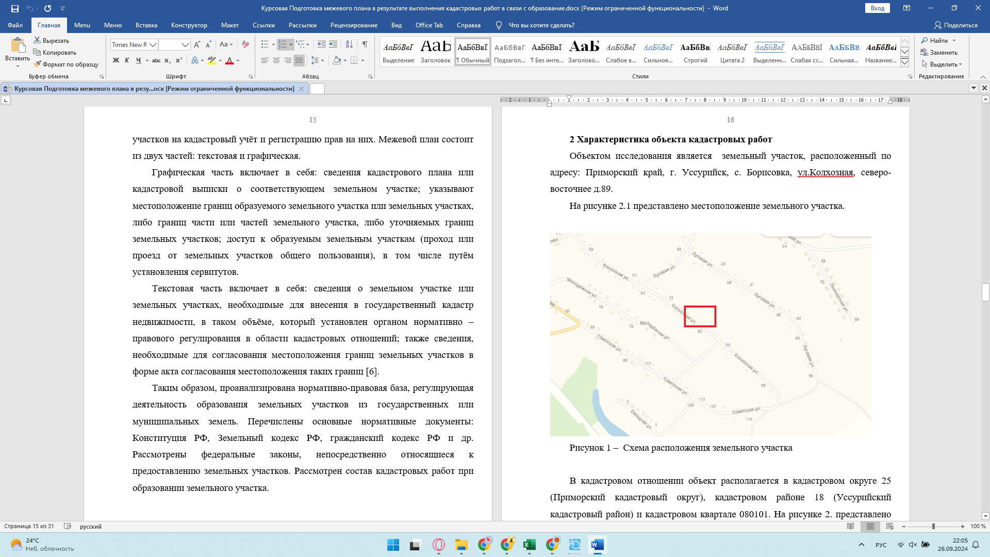Image resolution: width=990 pixels, height=557 pixels.
Task: Expand the styles gallery list
Action: click(x=904, y=63)
